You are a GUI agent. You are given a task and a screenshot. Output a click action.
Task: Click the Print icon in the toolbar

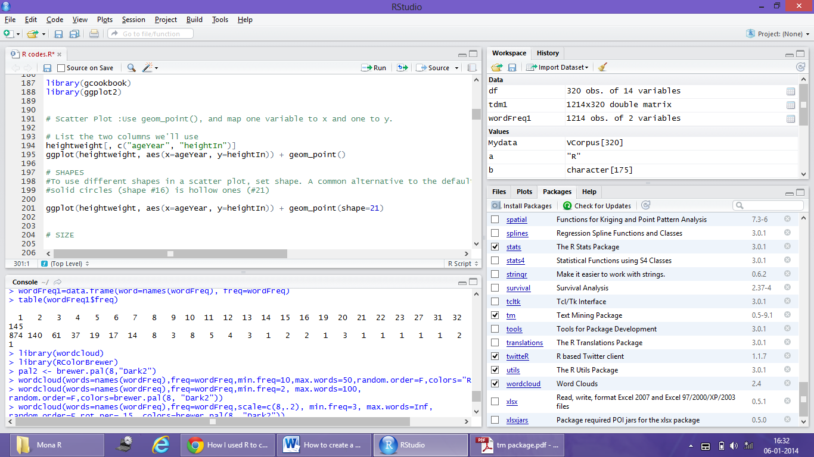[x=94, y=34]
